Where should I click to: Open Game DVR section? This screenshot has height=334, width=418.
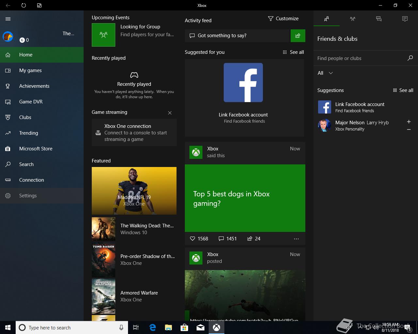tap(42, 102)
